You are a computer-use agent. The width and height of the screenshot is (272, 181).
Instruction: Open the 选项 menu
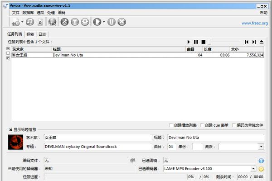[40, 13]
